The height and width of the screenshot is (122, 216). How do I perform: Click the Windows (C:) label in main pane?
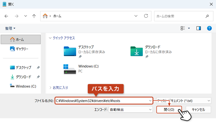(x=89, y=66)
